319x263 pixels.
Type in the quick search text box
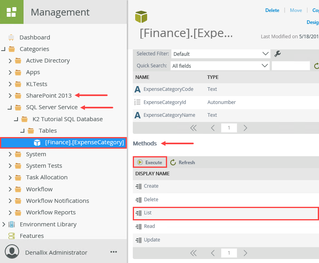(x=291, y=66)
